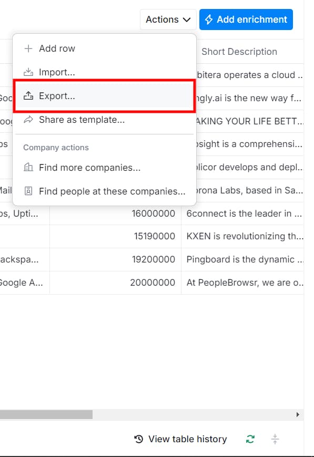
Task: Select the import tray icon beside Import
Action: [x=28, y=72]
